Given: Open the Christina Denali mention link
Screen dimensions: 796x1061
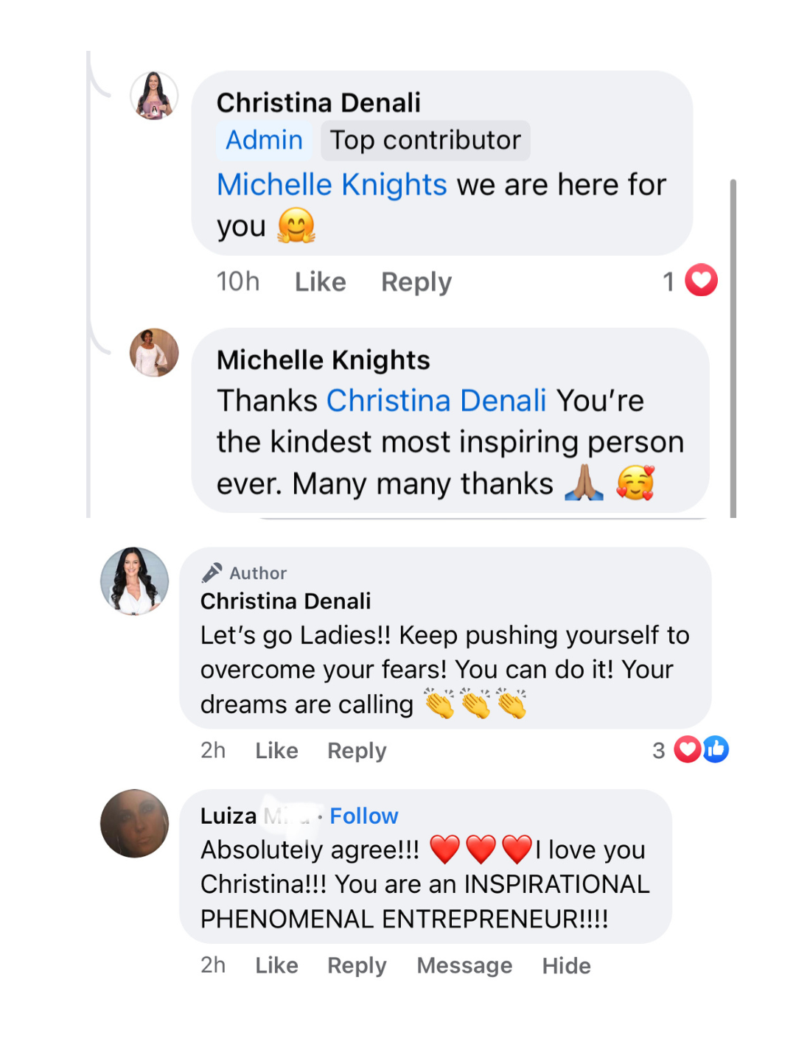Looking at the screenshot, I should tap(436, 401).
